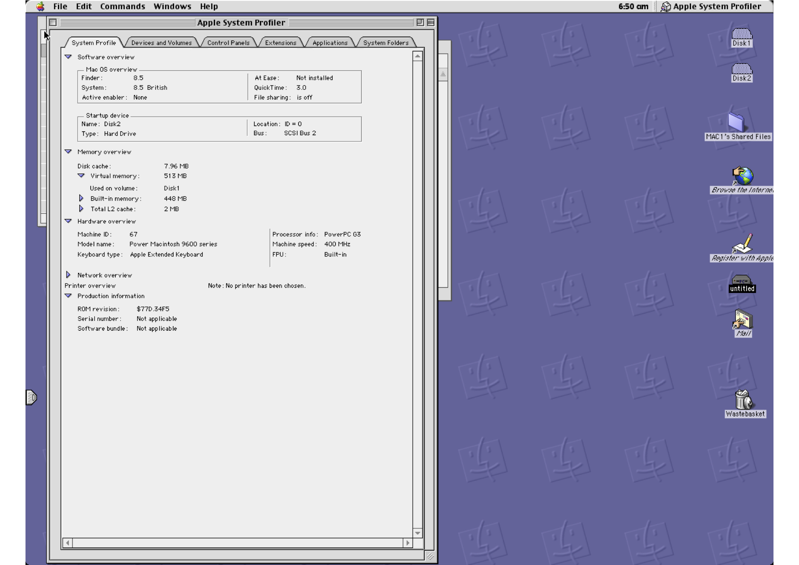Collapse the Production information section
Viewport: 799px width, 565px height.
[68, 296]
